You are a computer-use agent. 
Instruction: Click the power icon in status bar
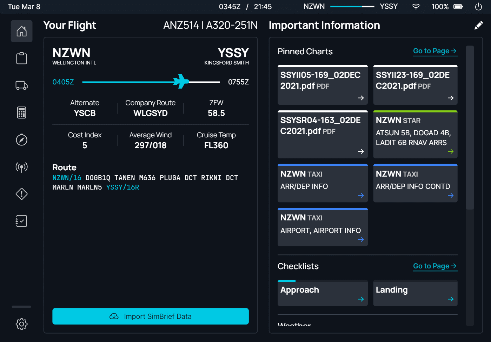click(478, 7)
